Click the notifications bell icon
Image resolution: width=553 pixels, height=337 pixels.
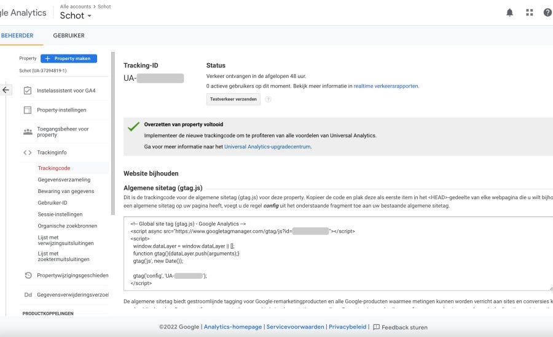[509, 12]
